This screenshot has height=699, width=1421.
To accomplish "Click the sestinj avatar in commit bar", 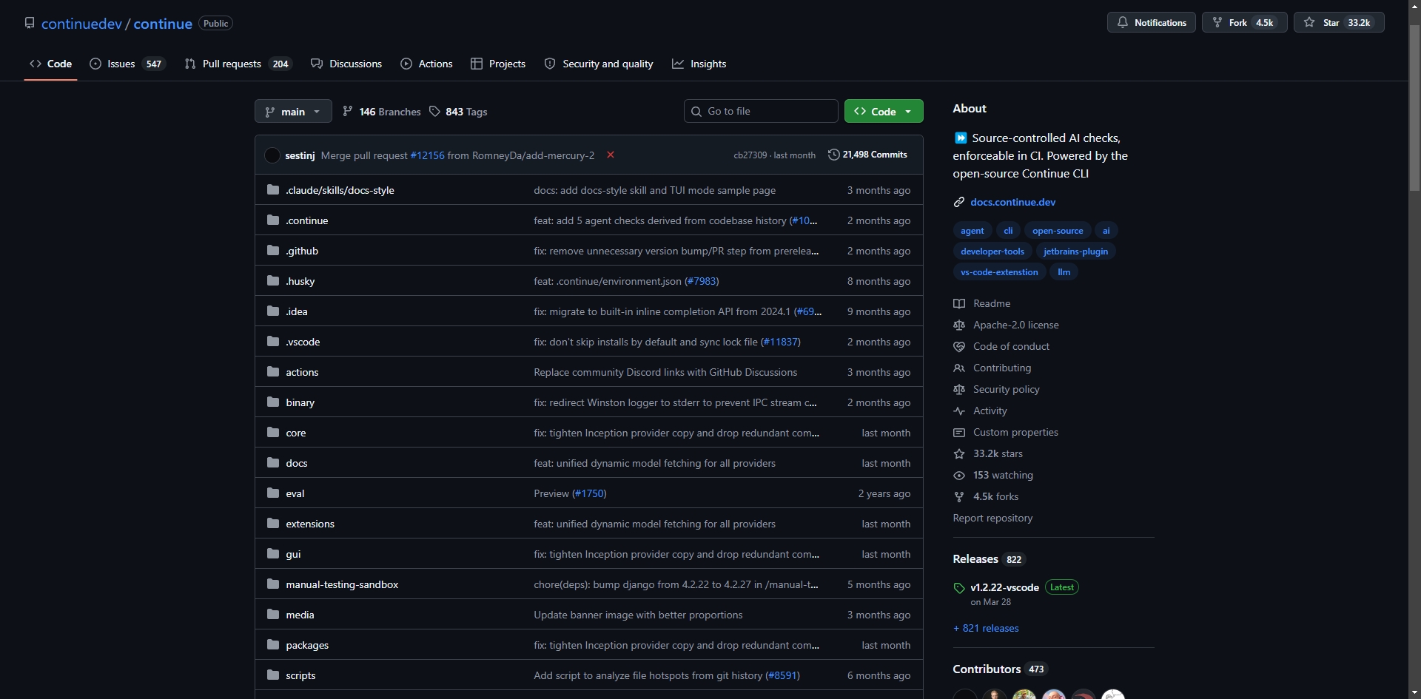I will click(x=272, y=155).
